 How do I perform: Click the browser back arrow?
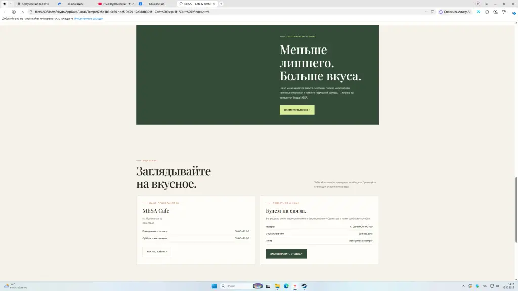(x=5, y=12)
